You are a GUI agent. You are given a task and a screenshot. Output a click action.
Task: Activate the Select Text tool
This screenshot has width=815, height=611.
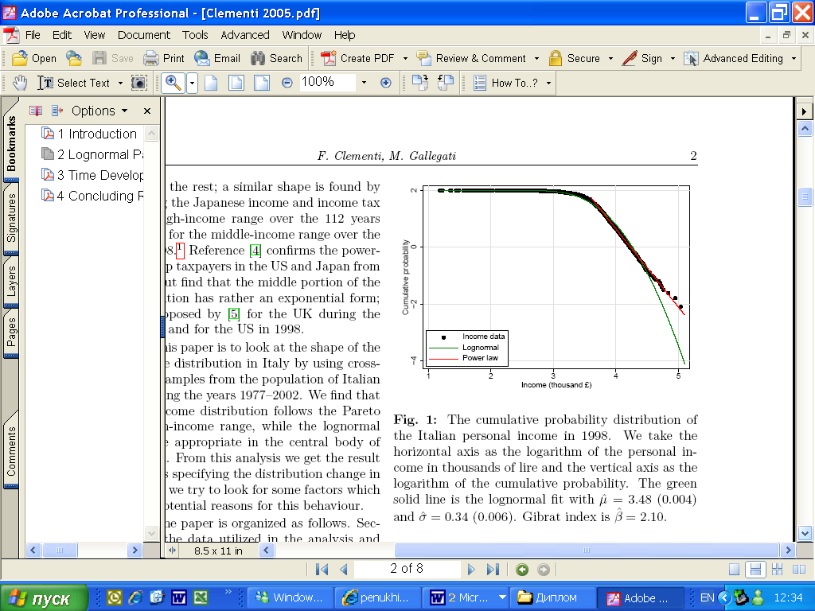pyautogui.click(x=73, y=83)
